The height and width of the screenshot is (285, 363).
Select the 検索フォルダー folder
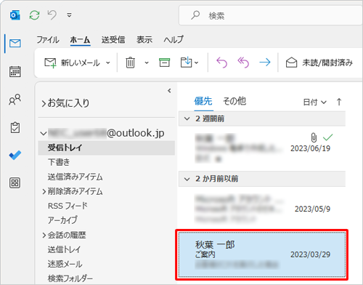pyautogui.click(x=70, y=278)
